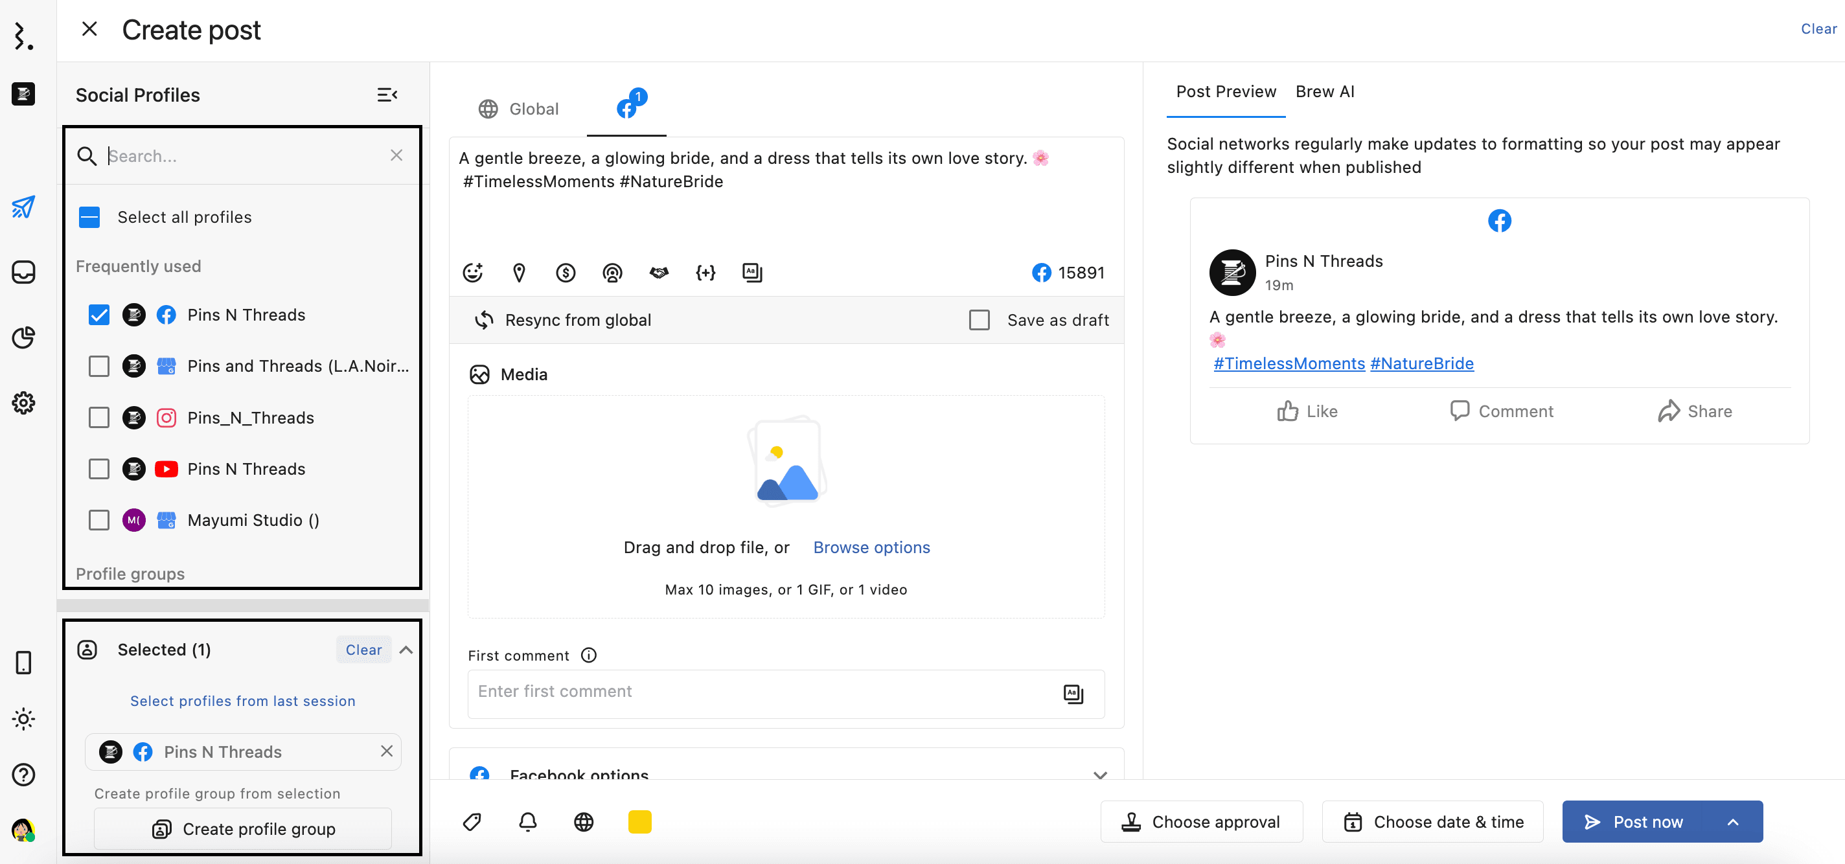
Task: Click the yellow color label swatch
Action: [x=639, y=822]
